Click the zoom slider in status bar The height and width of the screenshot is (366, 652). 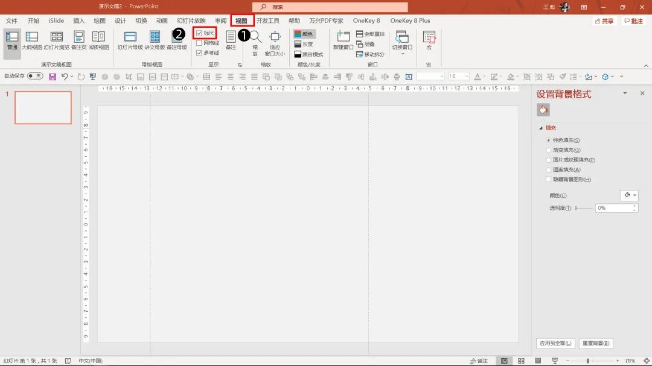tap(592, 361)
